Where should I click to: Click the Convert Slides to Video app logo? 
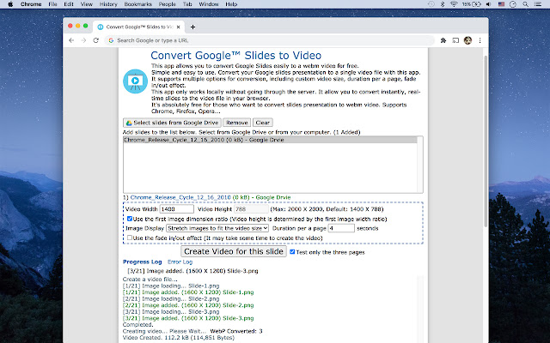[134, 82]
